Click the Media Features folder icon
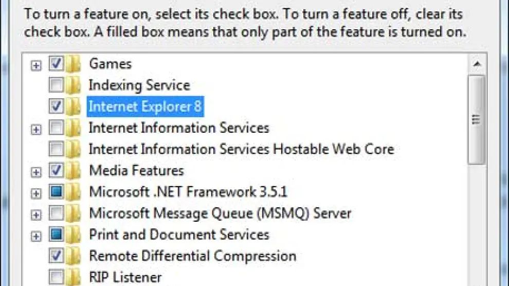The image size is (509, 286). [x=74, y=171]
